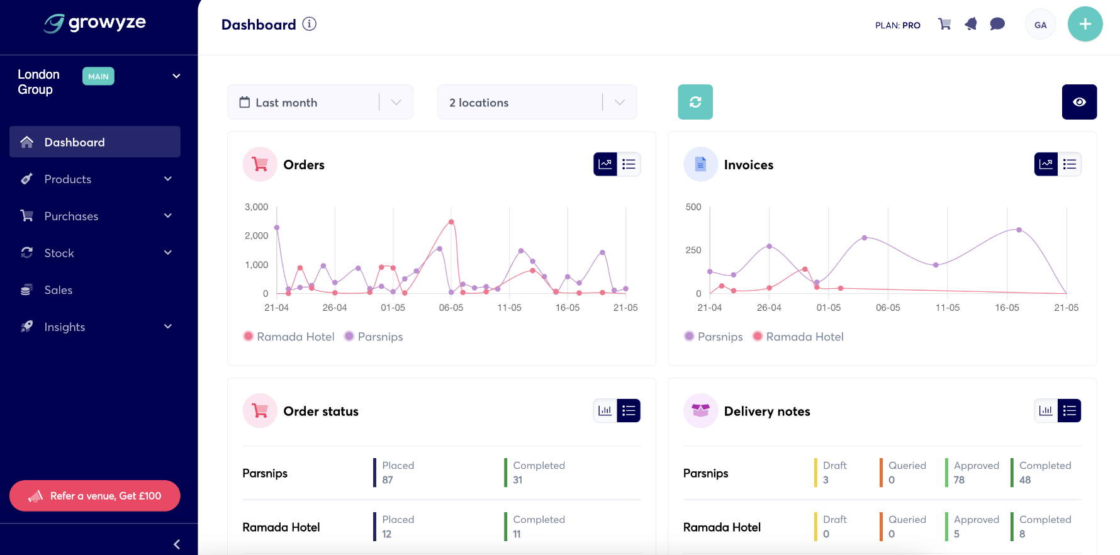Switch Orders panel to list view
This screenshot has width=1120, height=555.
tap(629, 164)
